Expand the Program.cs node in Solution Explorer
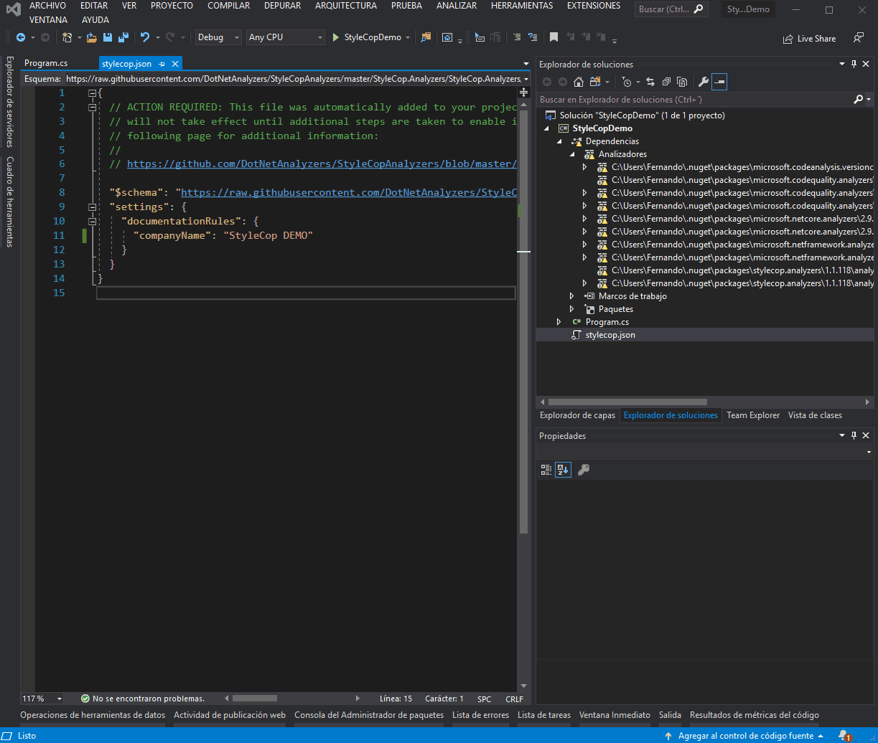Viewport: 878px width, 743px height. 559,322
